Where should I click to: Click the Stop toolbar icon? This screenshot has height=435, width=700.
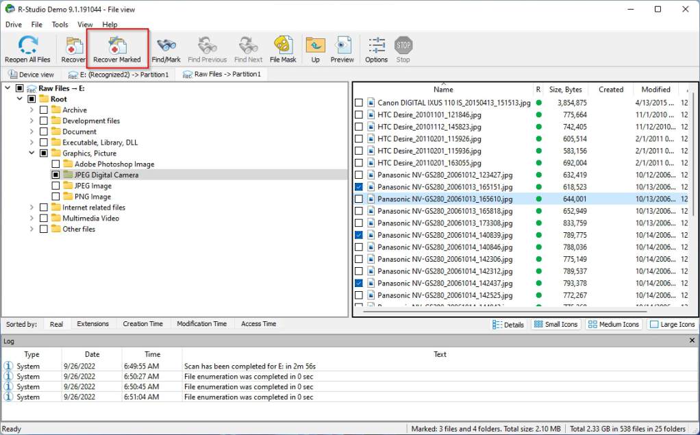point(403,49)
